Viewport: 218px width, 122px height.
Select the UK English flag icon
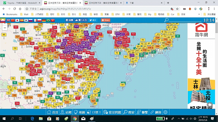click(x=8, y=20)
